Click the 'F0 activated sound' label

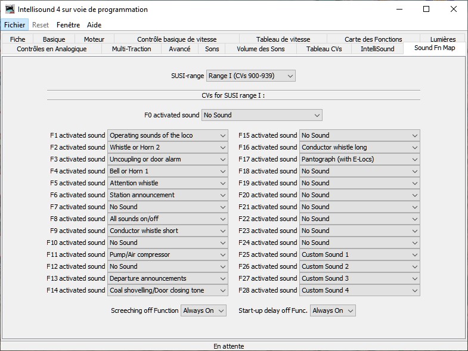tap(172, 115)
